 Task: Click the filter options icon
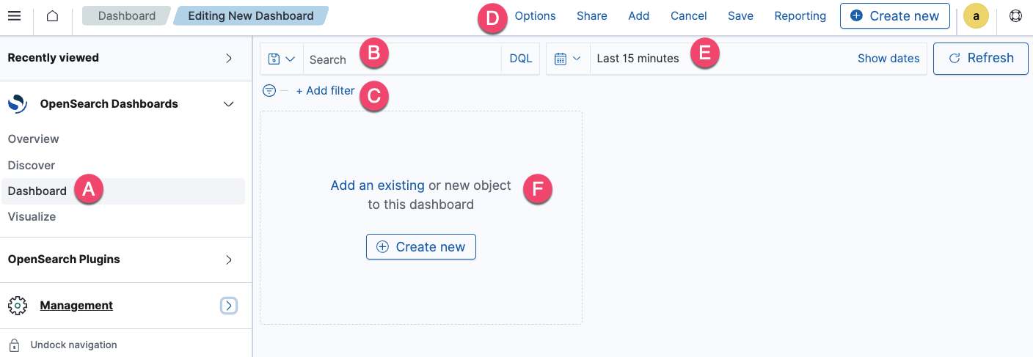coord(269,91)
